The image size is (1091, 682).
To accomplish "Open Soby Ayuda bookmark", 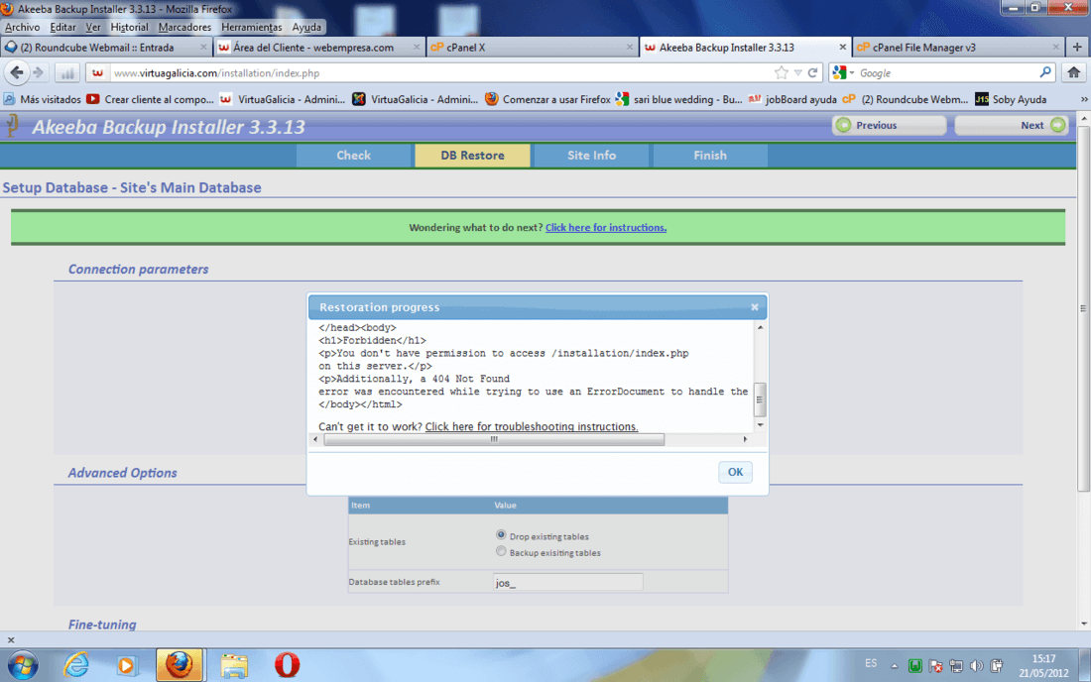I will 1011,99.
